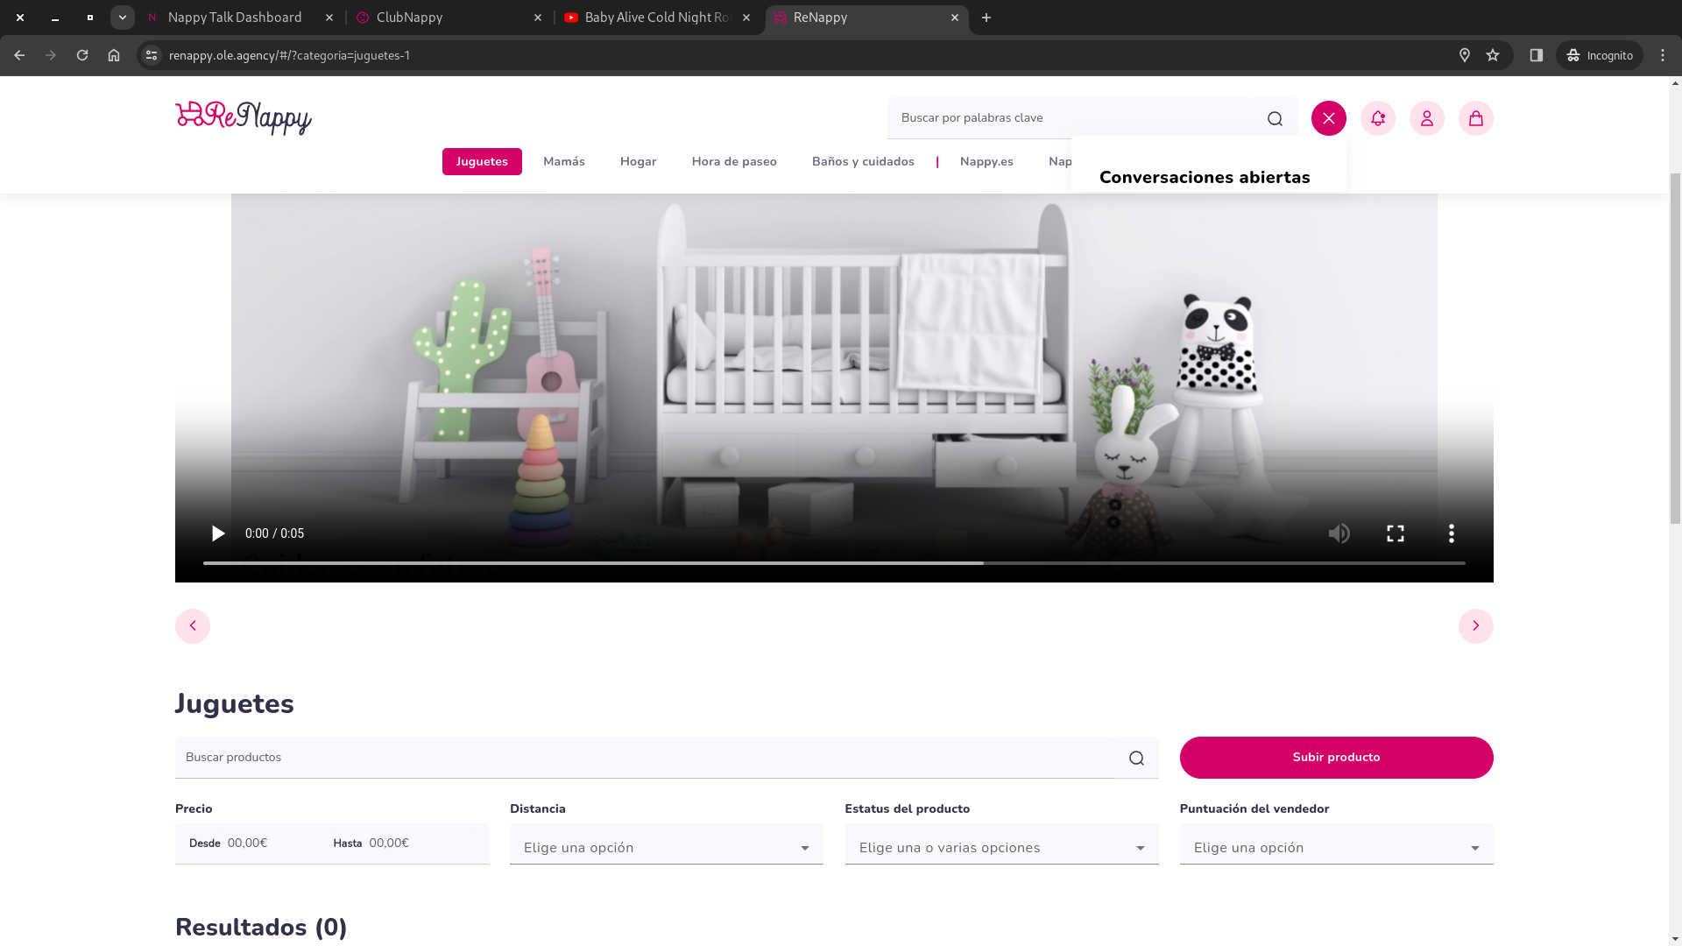Image resolution: width=1682 pixels, height=946 pixels.
Task: Open the Nappy.es link
Action: point(986,161)
